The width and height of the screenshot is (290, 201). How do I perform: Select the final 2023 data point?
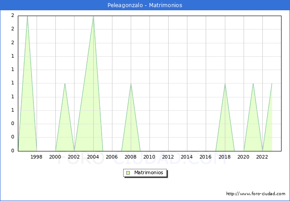(x=272, y=84)
